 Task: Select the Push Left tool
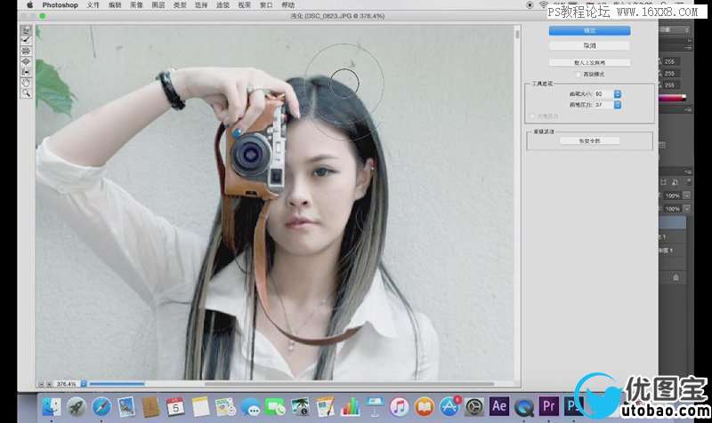coord(26,72)
